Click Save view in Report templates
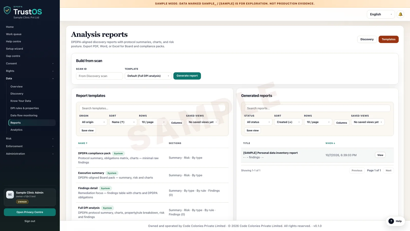 (88, 131)
